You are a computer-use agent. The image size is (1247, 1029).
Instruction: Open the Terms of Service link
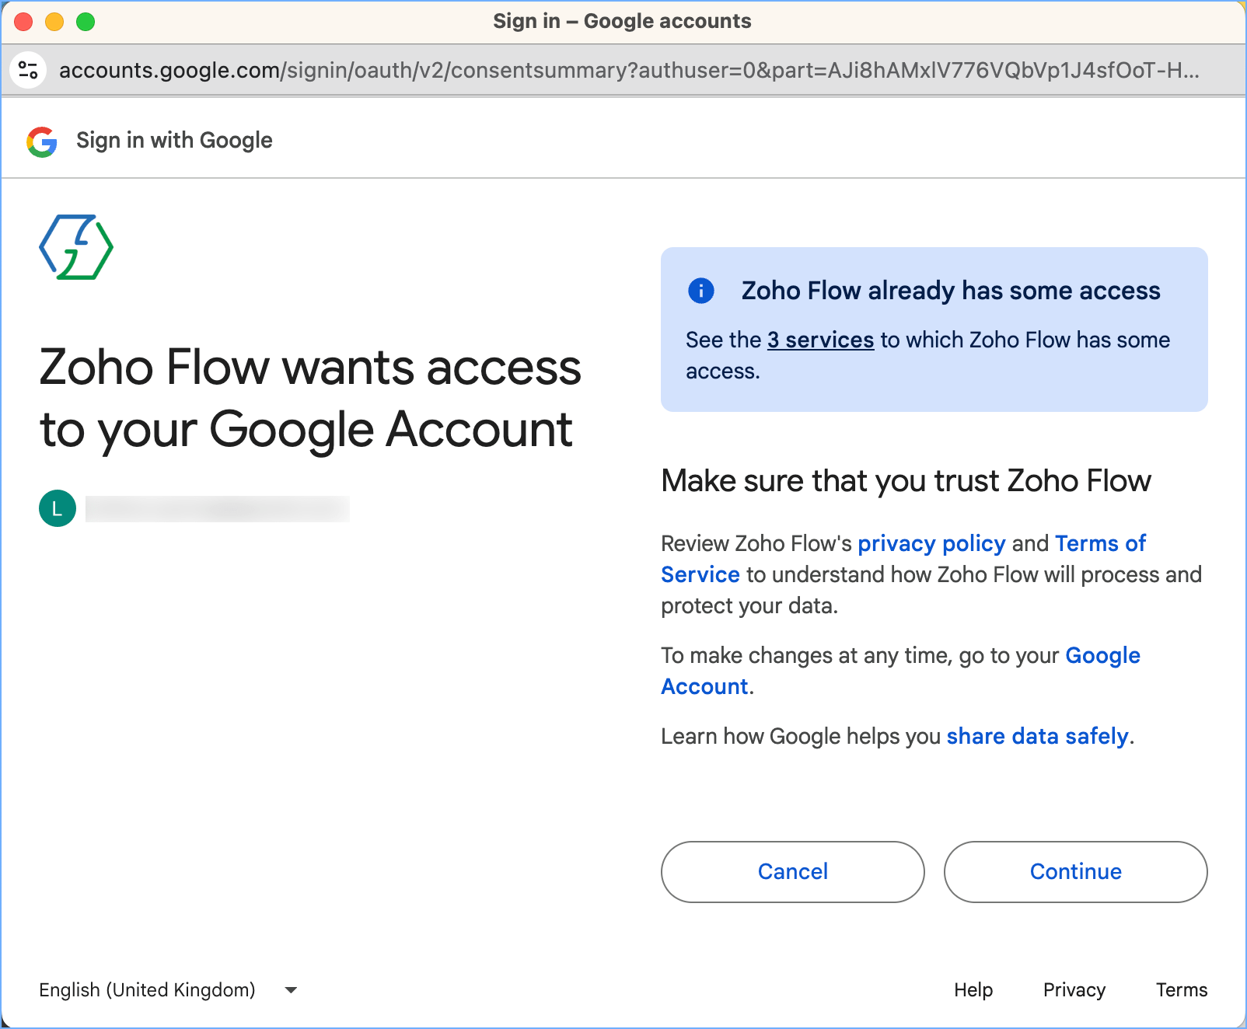click(1099, 543)
